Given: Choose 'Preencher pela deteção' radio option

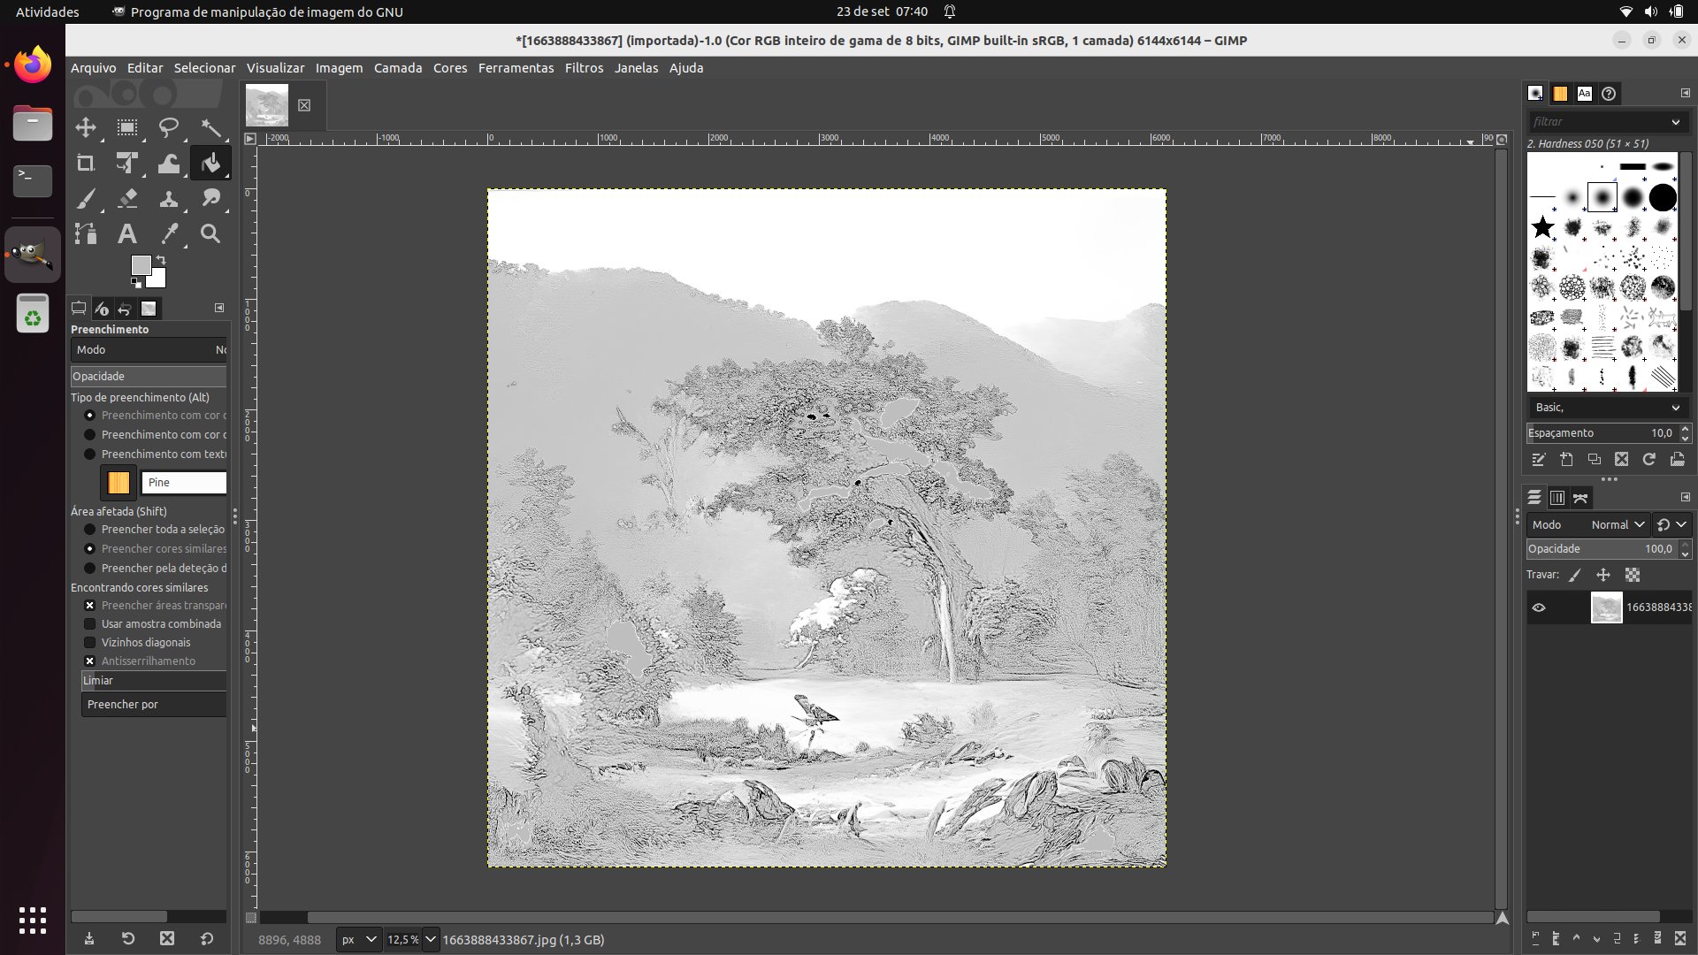Looking at the screenshot, I should (x=89, y=569).
